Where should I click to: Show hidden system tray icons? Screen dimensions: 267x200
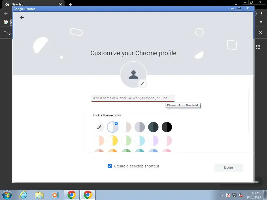(x=222, y=195)
